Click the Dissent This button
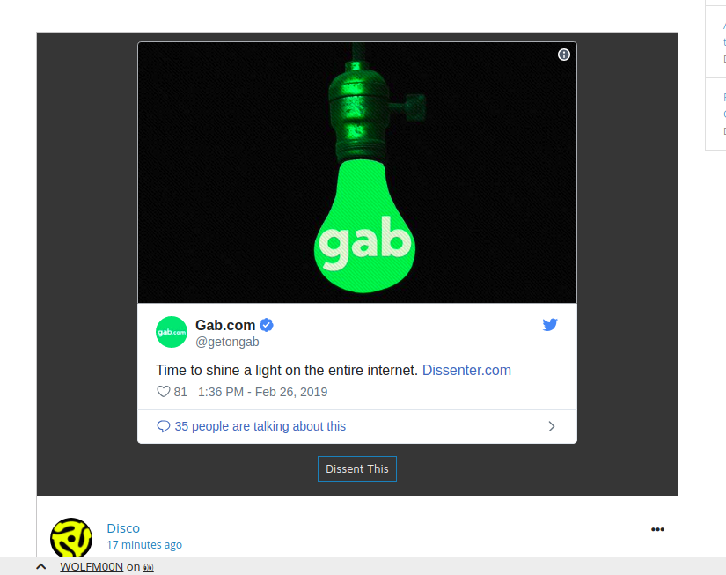The height and width of the screenshot is (575, 726). 357,469
